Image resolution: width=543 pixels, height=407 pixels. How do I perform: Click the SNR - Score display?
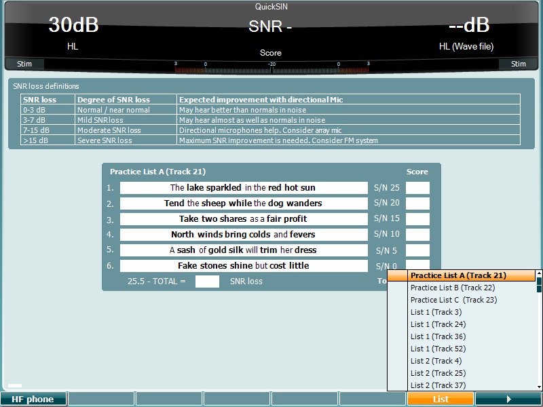point(270,37)
